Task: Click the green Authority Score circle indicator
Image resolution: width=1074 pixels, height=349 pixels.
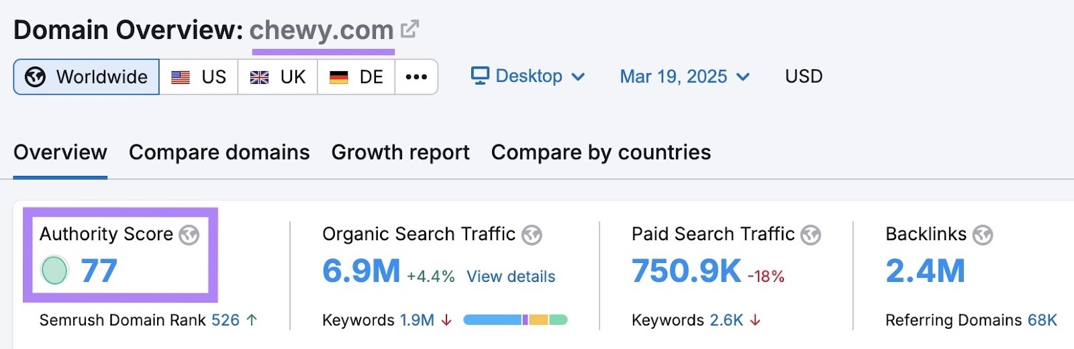Action: 55,270
